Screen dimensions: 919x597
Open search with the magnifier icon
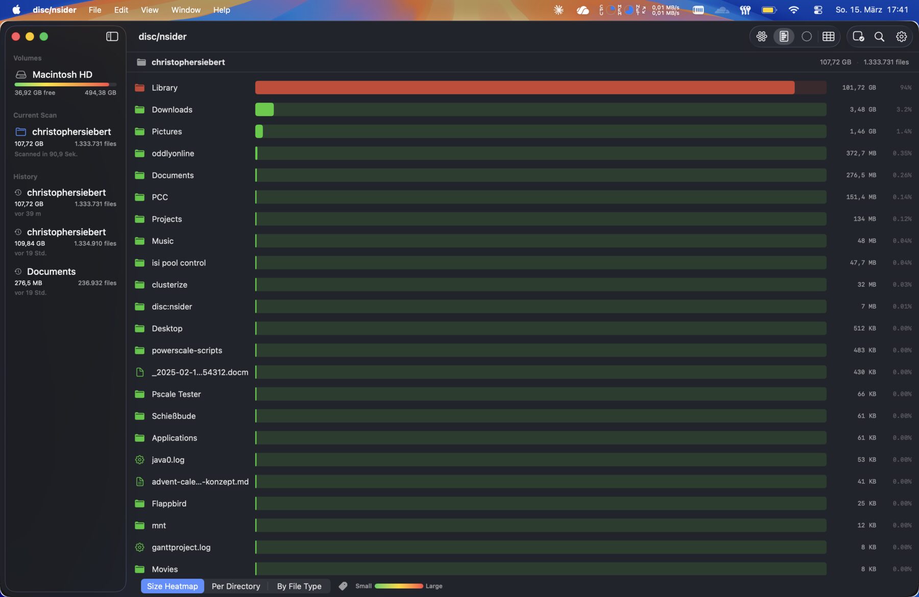[879, 37]
